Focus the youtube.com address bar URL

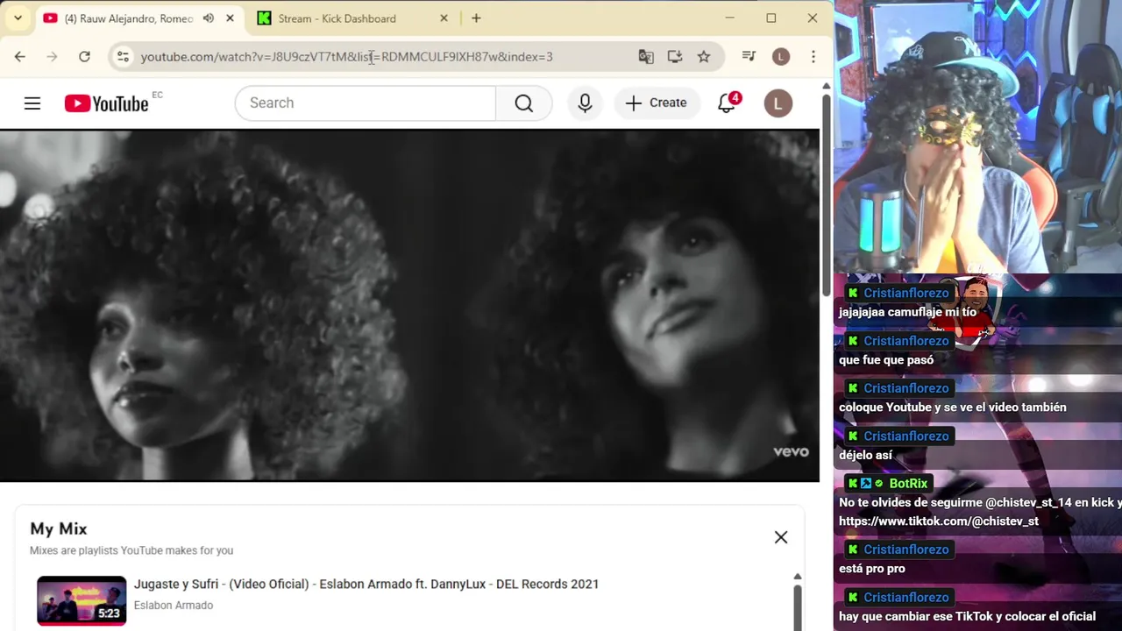346,57
